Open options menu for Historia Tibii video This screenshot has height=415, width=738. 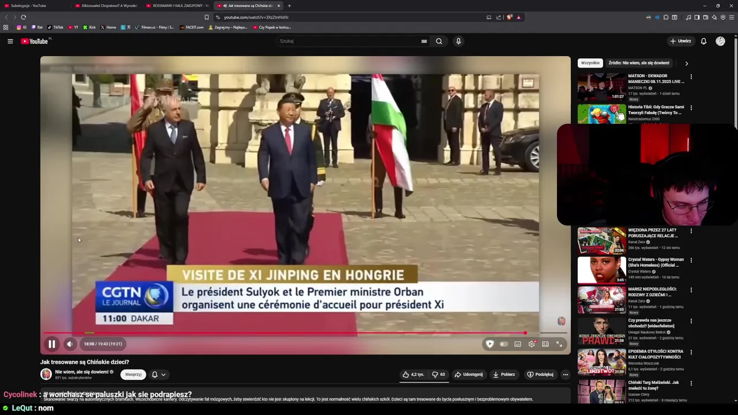pos(691,108)
